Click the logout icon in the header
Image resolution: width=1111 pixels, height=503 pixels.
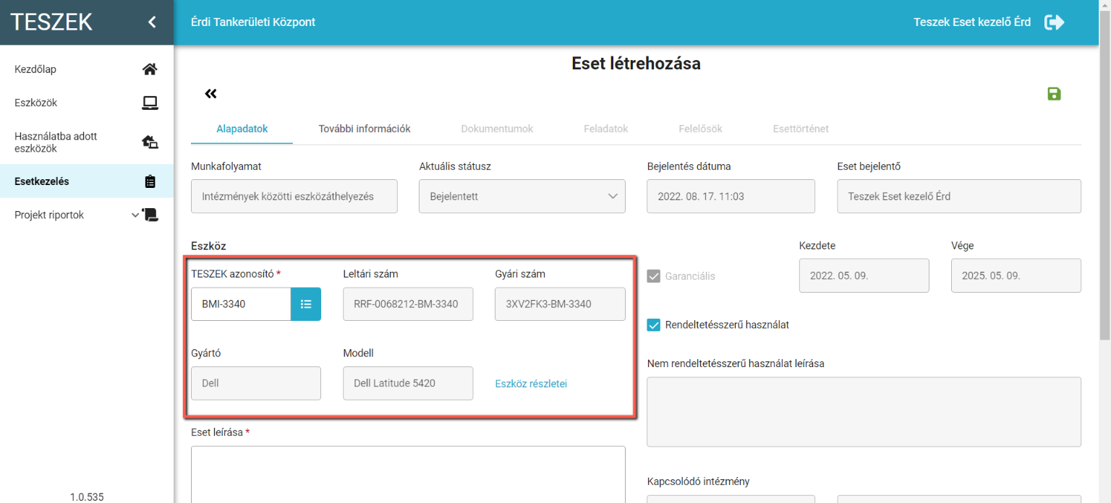1055,22
